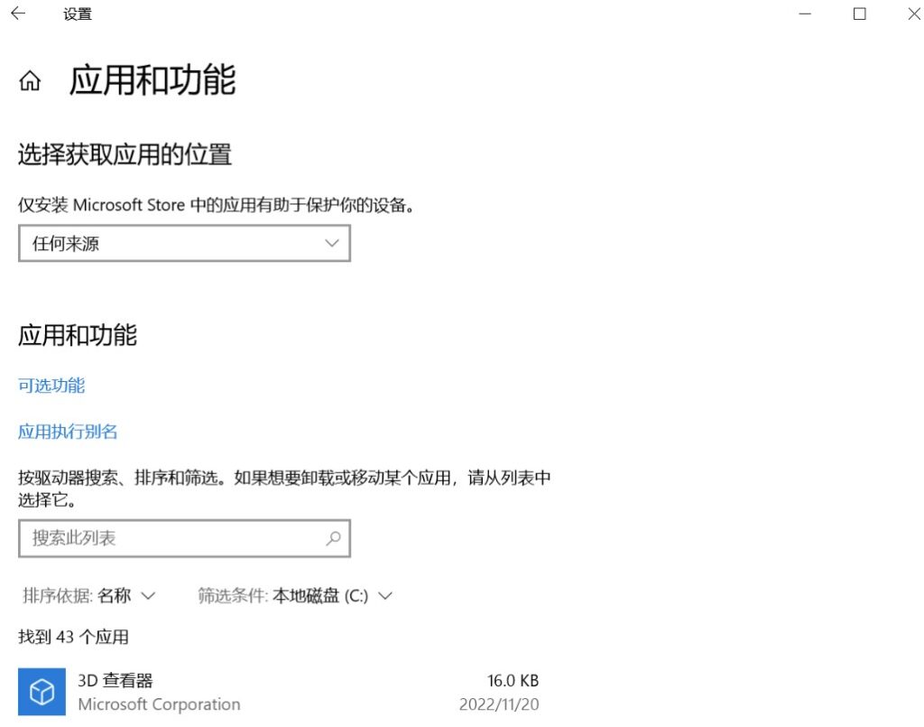Image resolution: width=924 pixels, height=727 pixels.
Task: Select the 3D 查看器 app entry
Action: pos(271,691)
